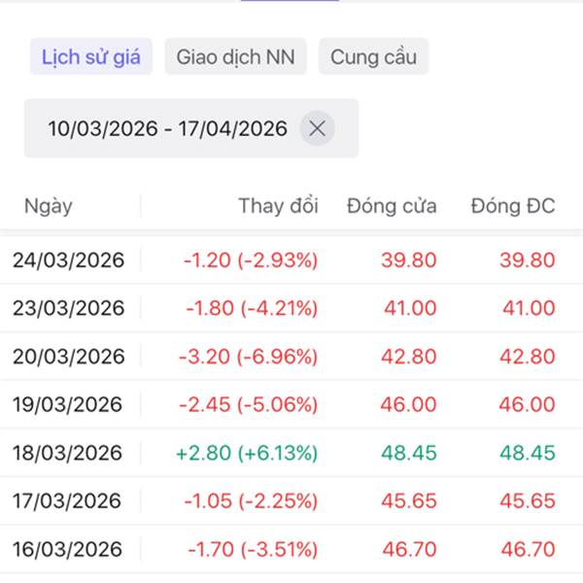583x583 pixels.
Task: Click the 48.45 adjusted close under Đóng ĐC
Action: [528, 453]
